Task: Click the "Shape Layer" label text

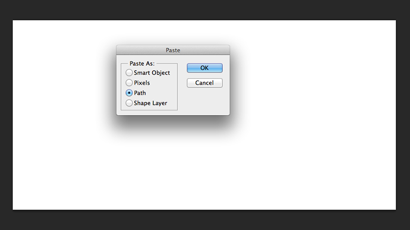Action: (x=150, y=103)
